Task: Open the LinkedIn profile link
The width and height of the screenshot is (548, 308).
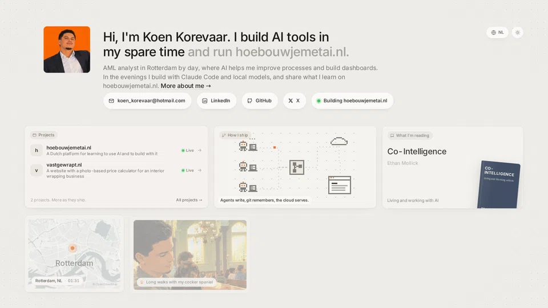Action: 216,100
